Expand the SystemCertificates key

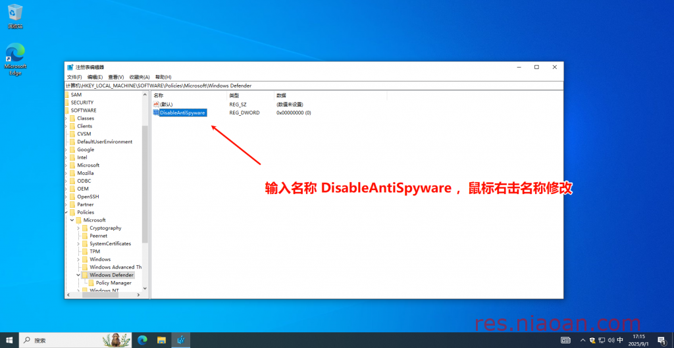click(78, 243)
